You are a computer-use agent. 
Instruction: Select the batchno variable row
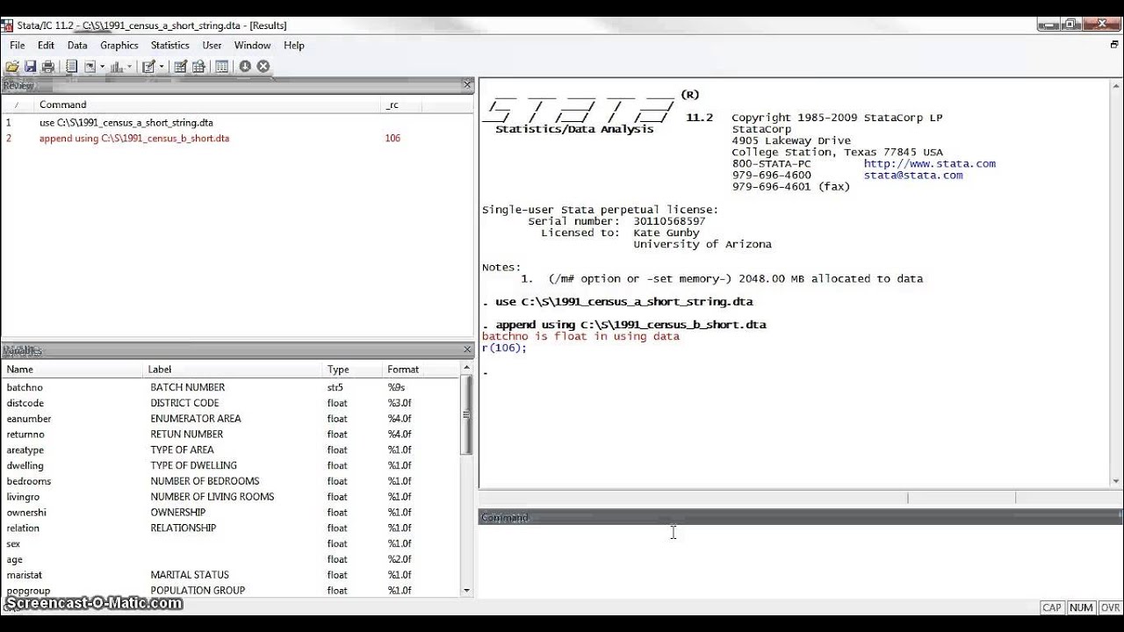pos(230,387)
